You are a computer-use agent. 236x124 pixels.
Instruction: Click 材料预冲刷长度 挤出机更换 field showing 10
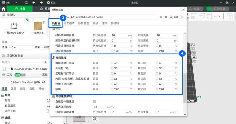point(122,35)
